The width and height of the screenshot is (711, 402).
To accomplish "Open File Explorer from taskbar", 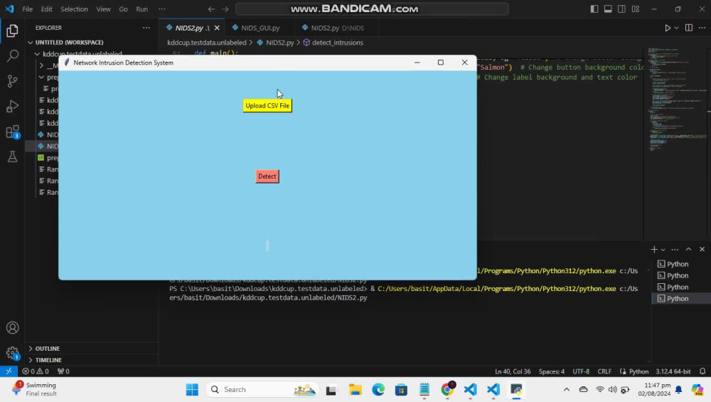I will click(355, 389).
